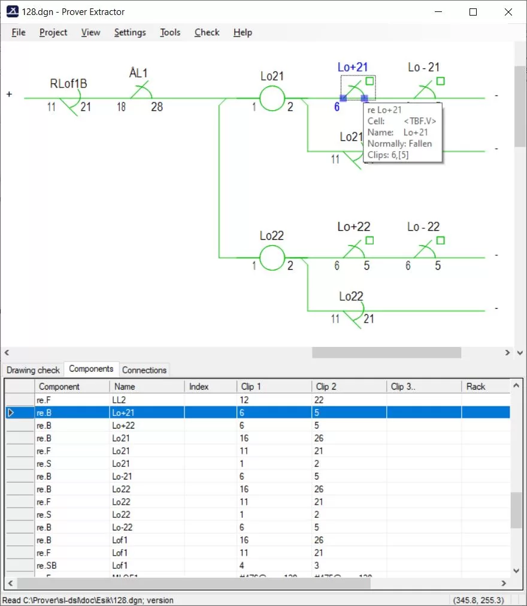Select the ÅL1 contact symbol
Screen dimensions: 527x606
point(142,90)
